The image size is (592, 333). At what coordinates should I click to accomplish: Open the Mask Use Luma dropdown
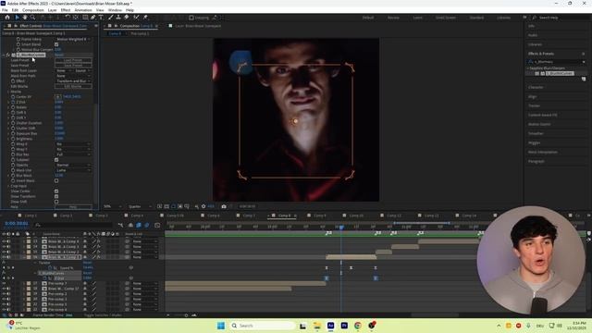[x=73, y=170]
